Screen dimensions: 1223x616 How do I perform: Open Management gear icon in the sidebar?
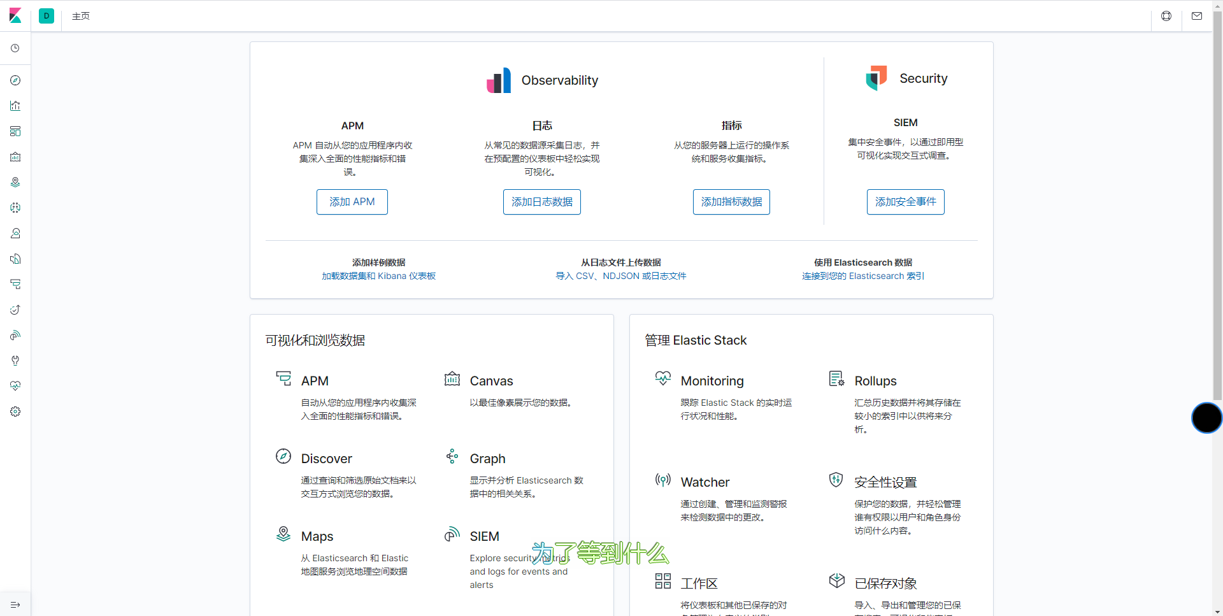click(15, 412)
